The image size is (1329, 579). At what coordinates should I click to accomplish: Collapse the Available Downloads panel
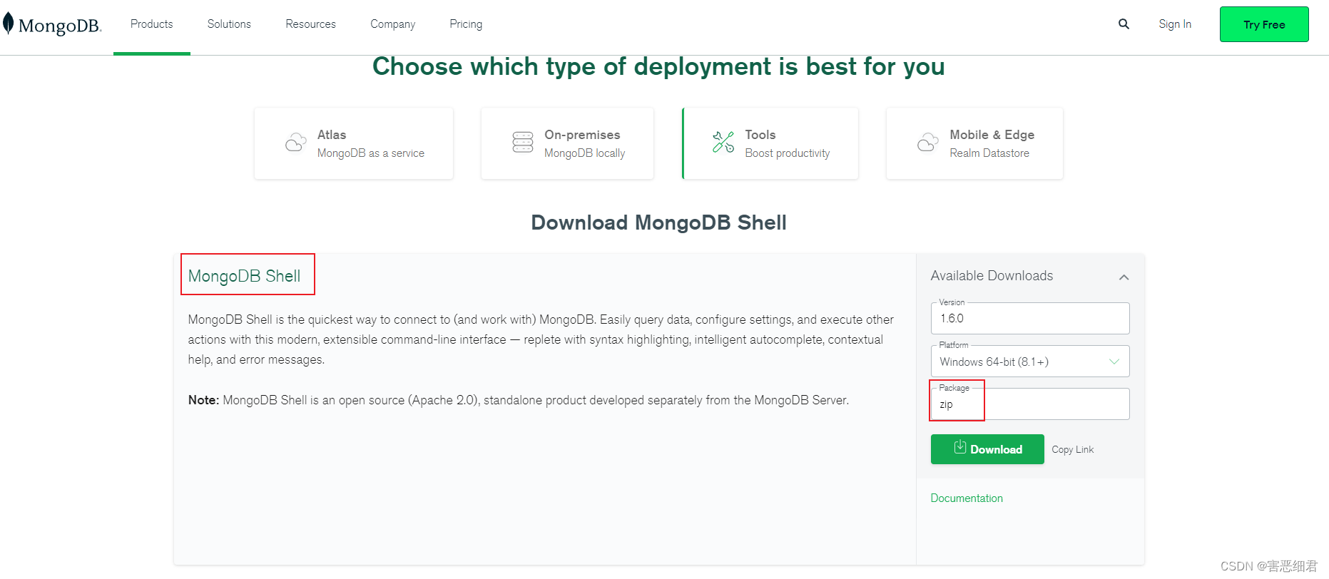(1124, 277)
